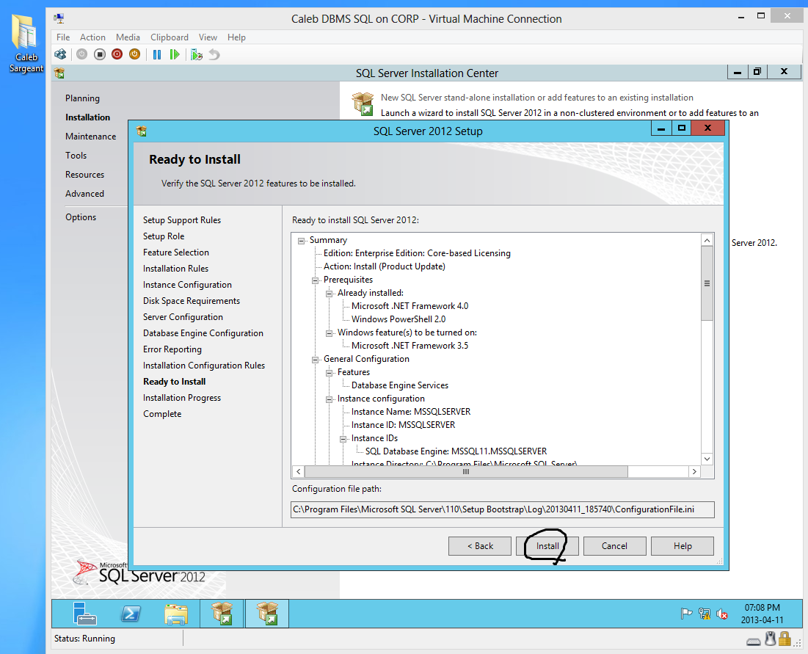This screenshot has width=808, height=654.
Task: Open the Action menu
Action: click(x=92, y=37)
